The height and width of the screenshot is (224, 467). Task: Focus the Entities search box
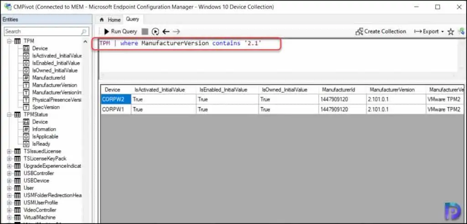(x=46, y=31)
